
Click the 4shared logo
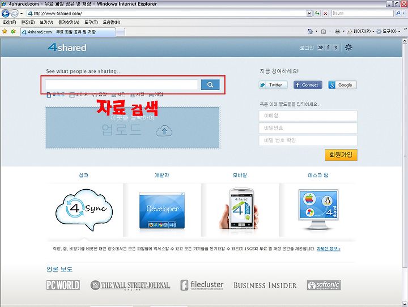67,48
